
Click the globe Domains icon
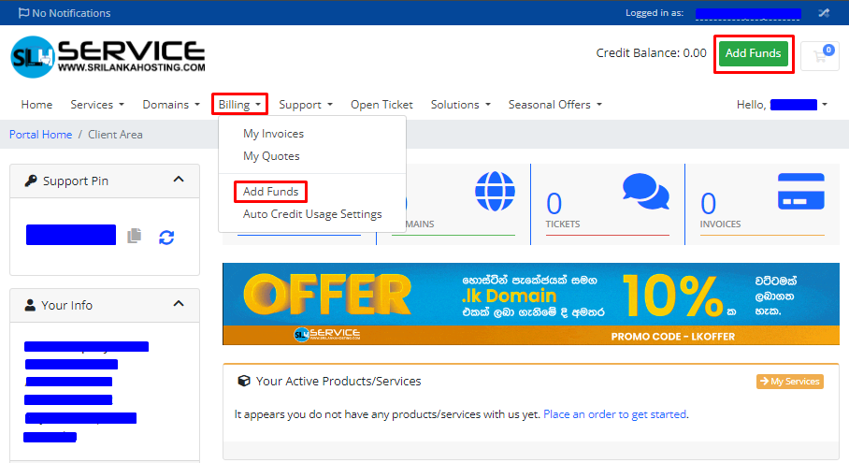pos(495,191)
